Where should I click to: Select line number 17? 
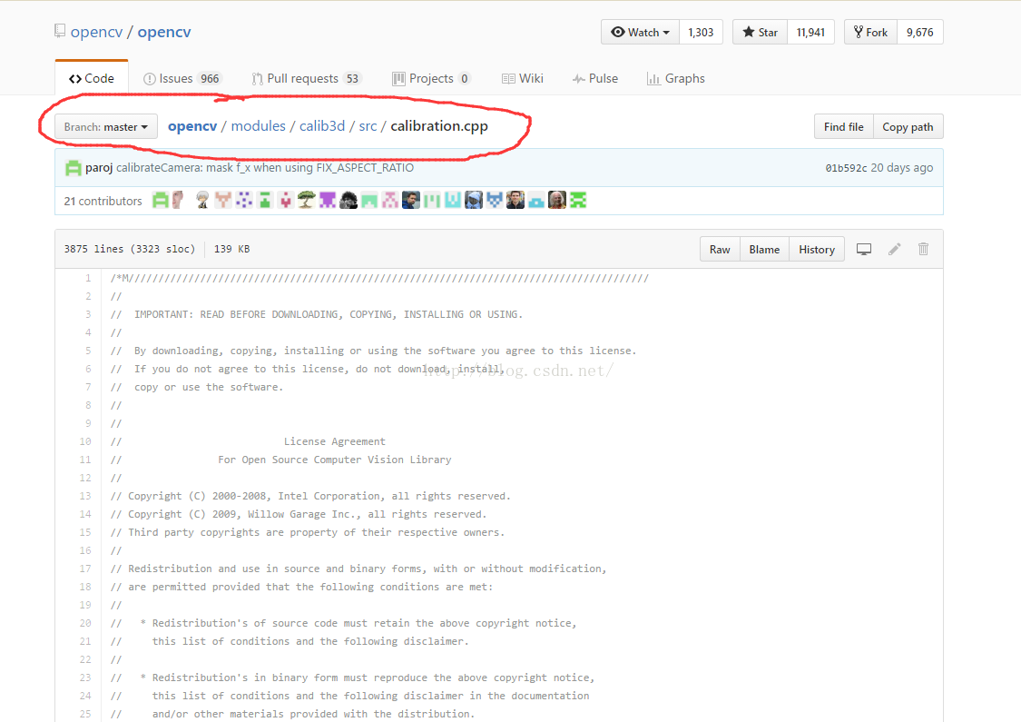coord(85,569)
